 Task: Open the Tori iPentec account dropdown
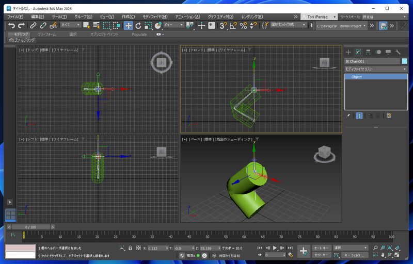[x=319, y=17]
